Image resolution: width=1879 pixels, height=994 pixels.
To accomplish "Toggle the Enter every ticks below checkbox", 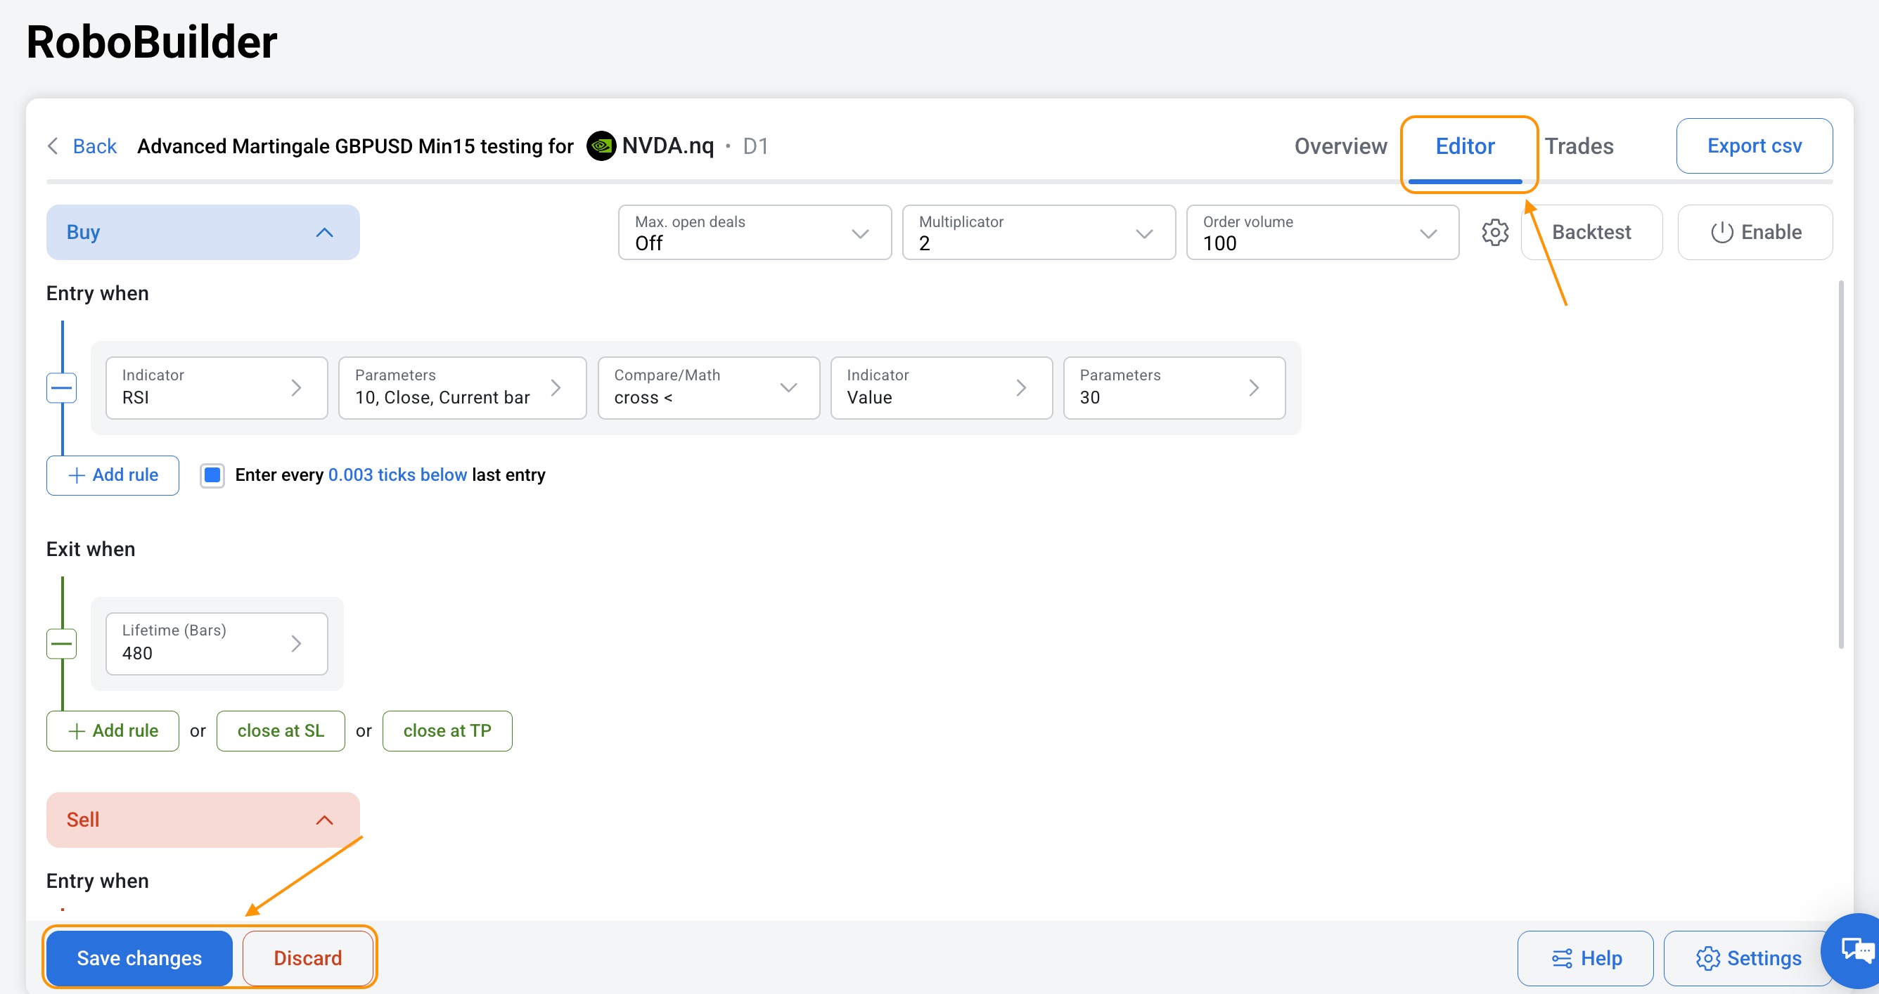I will pyautogui.click(x=212, y=475).
